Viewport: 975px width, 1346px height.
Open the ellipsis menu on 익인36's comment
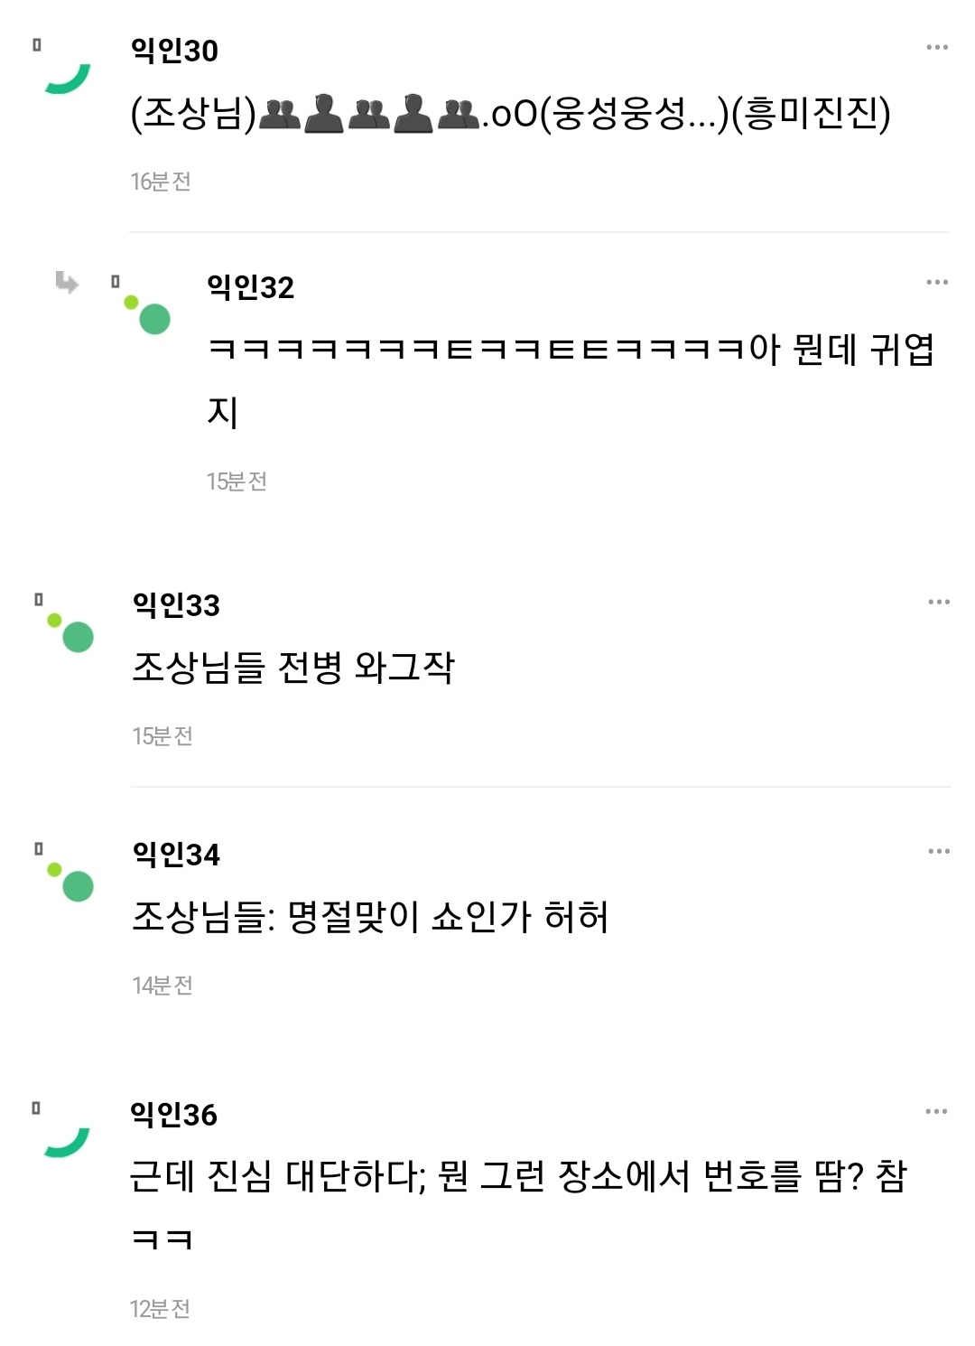936,1111
